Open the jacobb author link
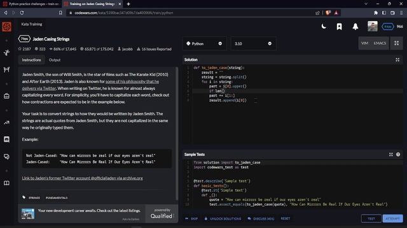Image resolution: width=407 pixels, height=228 pixels. pos(125,49)
